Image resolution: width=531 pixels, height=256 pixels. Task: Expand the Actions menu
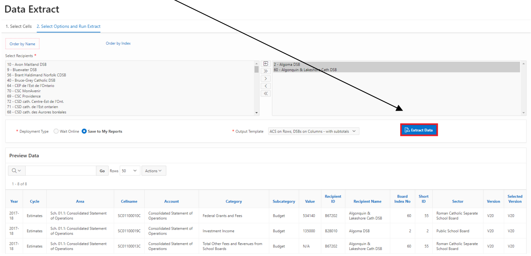(x=153, y=171)
